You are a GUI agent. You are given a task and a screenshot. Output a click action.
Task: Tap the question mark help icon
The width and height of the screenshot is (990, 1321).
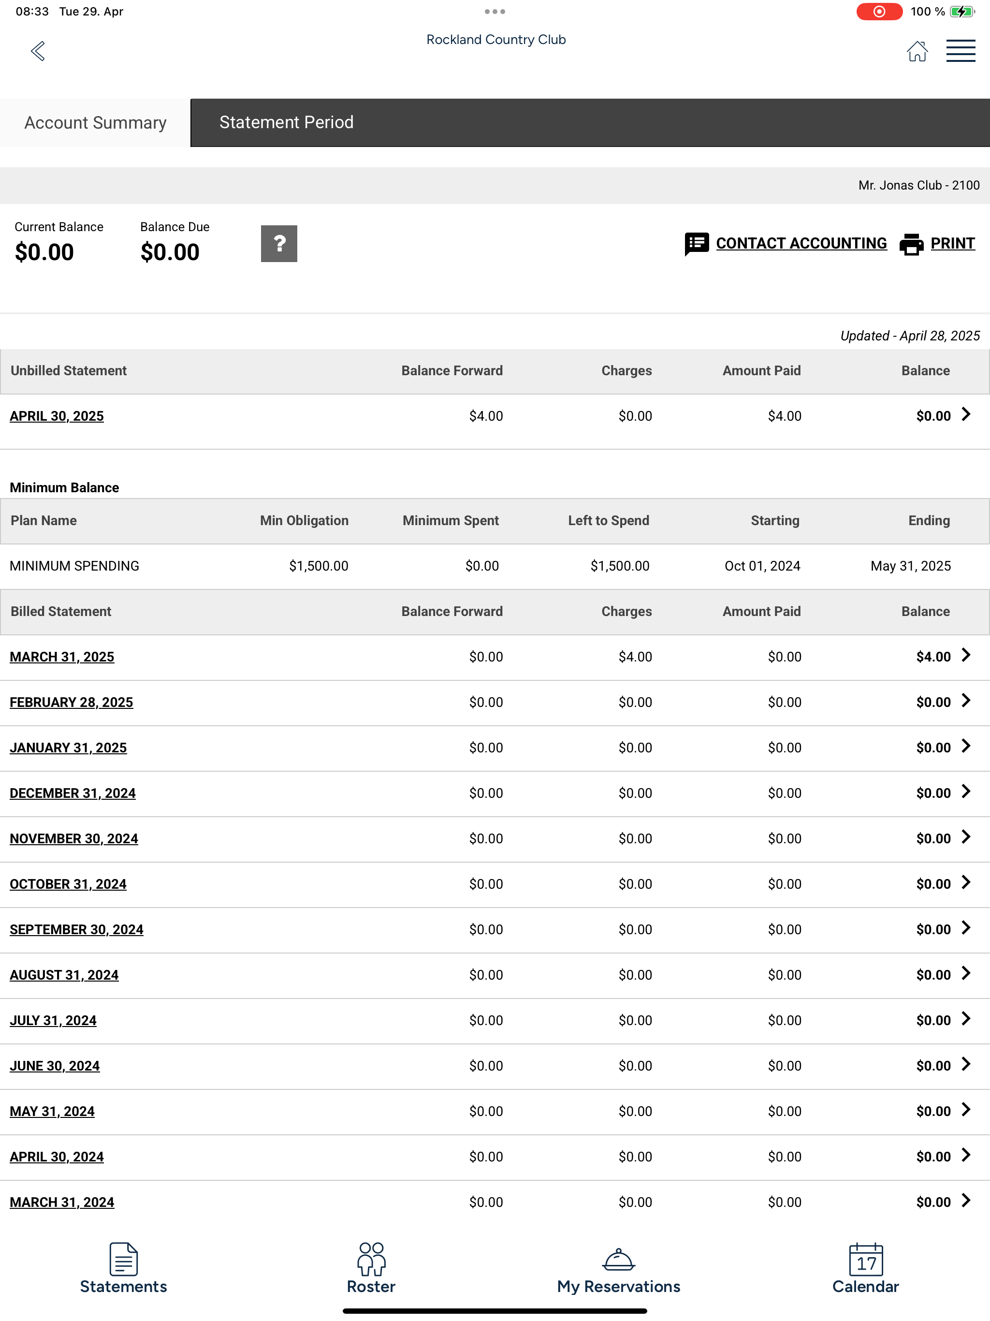(x=279, y=244)
